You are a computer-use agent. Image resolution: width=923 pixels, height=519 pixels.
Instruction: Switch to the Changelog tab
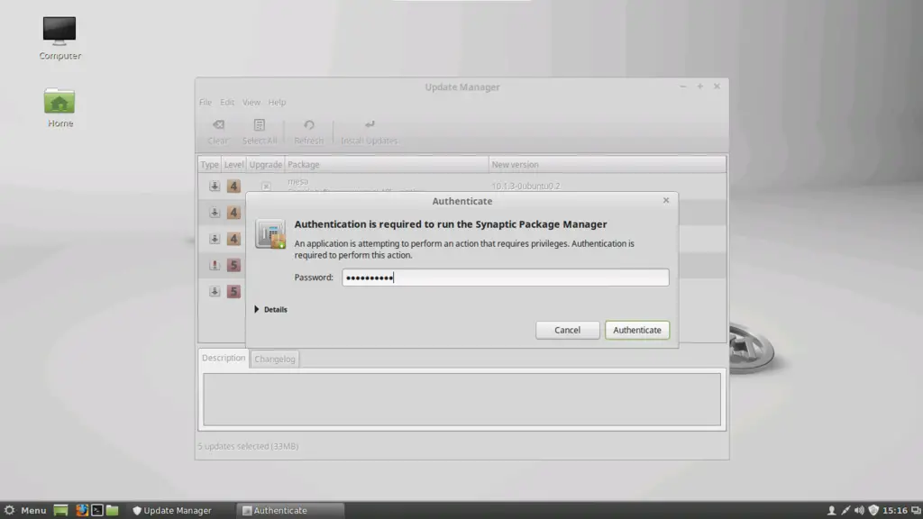(275, 359)
